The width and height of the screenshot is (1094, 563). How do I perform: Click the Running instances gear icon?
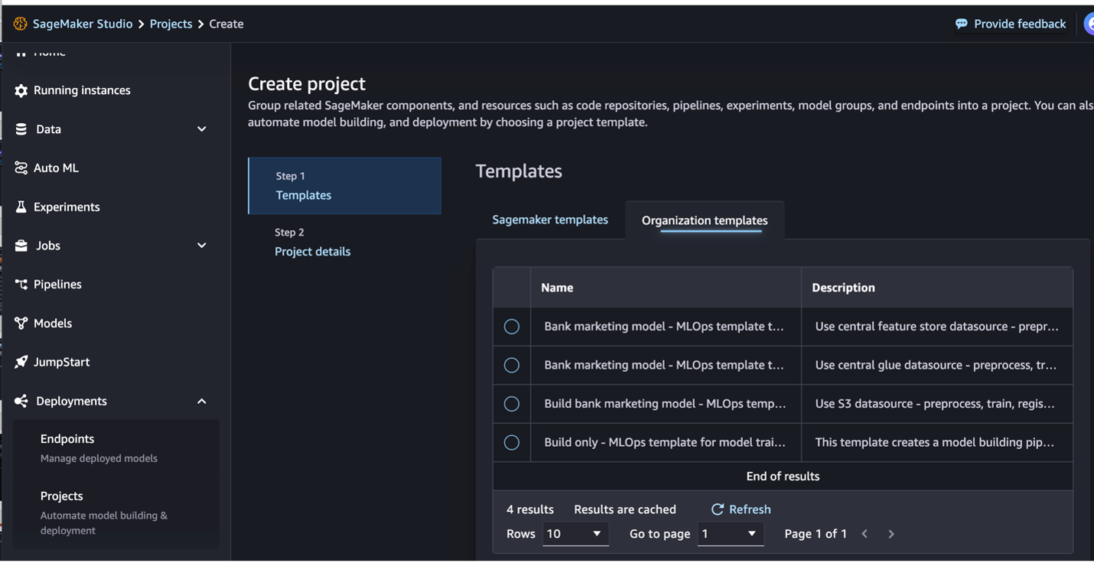click(x=21, y=90)
